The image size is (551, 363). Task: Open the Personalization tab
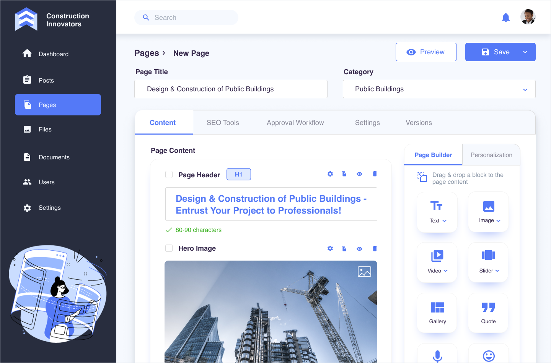491,155
